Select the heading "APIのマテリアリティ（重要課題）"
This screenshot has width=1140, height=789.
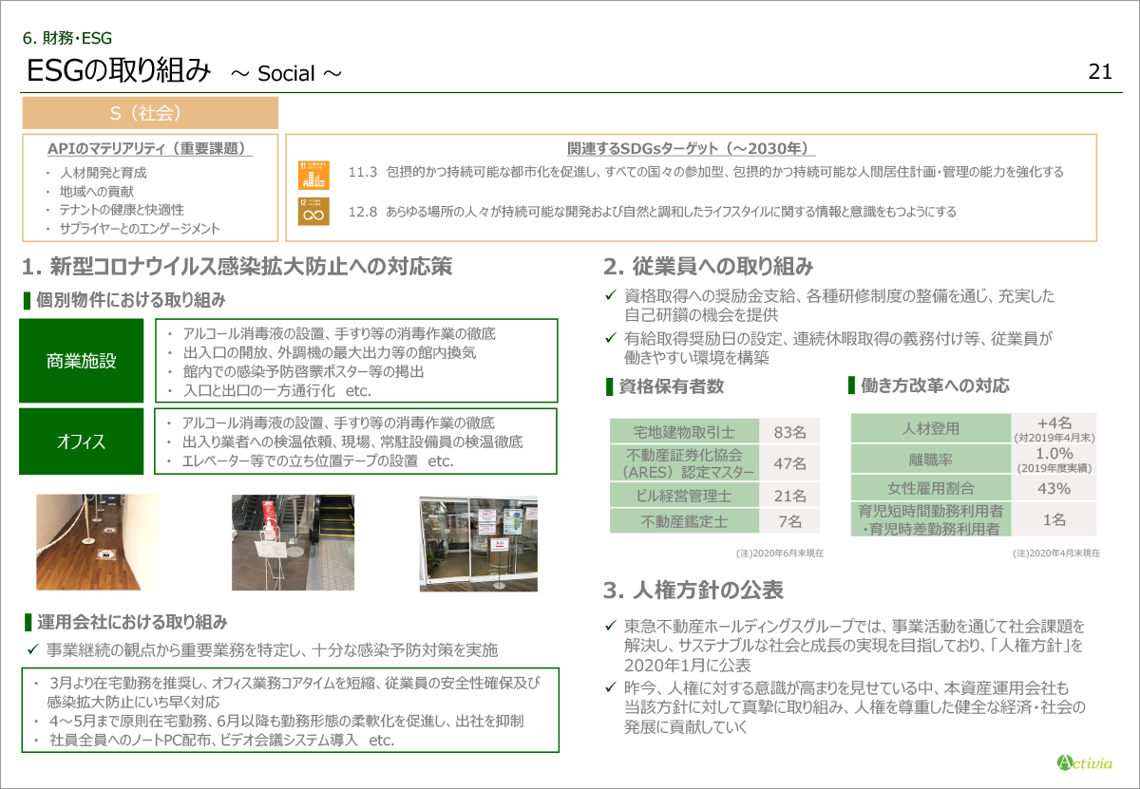(x=150, y=149)
